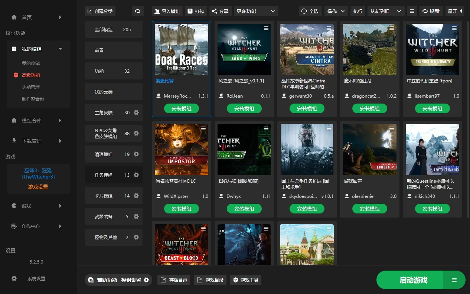This screenshot has height=294, width=470.
Task: Open the 游戏设置 link
Action: click(38, 187)
